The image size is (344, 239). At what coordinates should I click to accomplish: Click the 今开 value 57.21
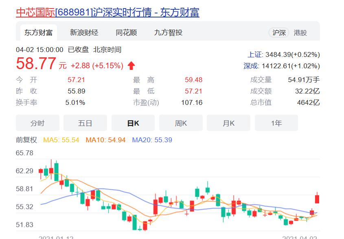click(76, 80)
